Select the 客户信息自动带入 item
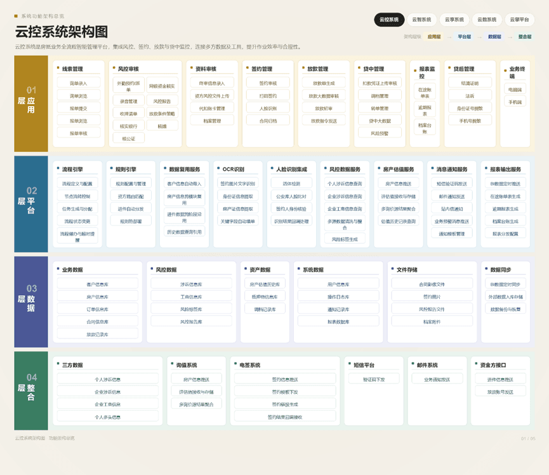 click(184, 184)
